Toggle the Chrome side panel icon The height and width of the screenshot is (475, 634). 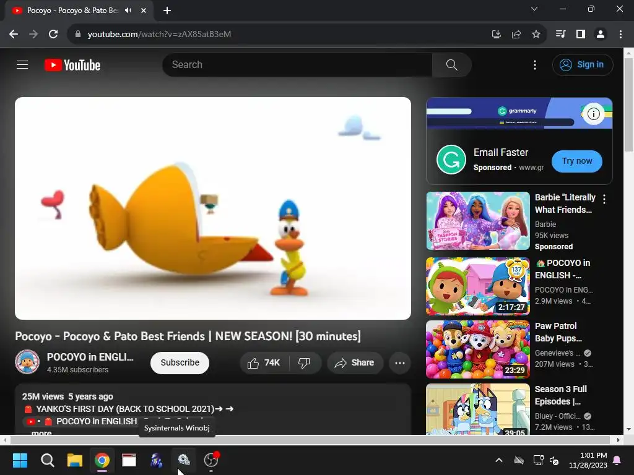tap(581, 35)
